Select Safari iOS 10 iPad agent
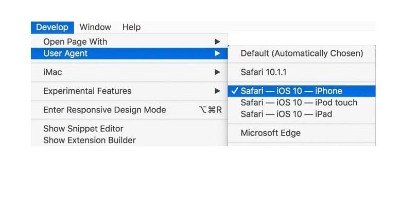Viewport: 418px width, 199px height. (302, 114)
